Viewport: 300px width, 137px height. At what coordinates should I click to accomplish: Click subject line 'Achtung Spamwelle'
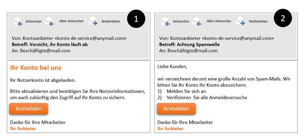click(198, 45)
